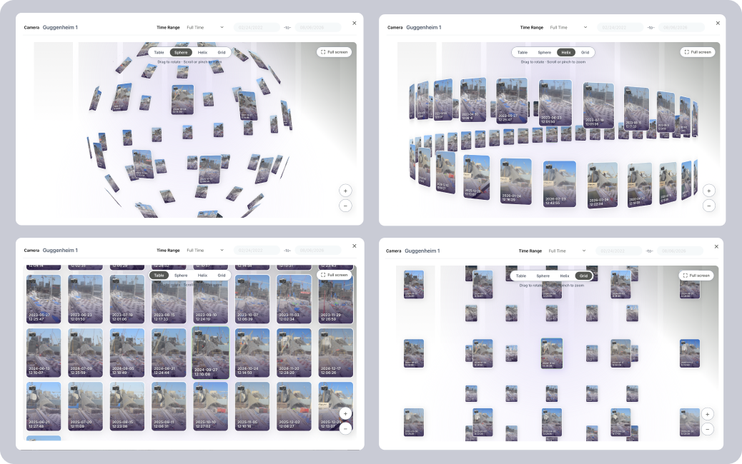The width and height of the screenshot is (742, 464).
Task: Open thumbnail 2024-07-09 in Table view
Action: tap(85, 353)
